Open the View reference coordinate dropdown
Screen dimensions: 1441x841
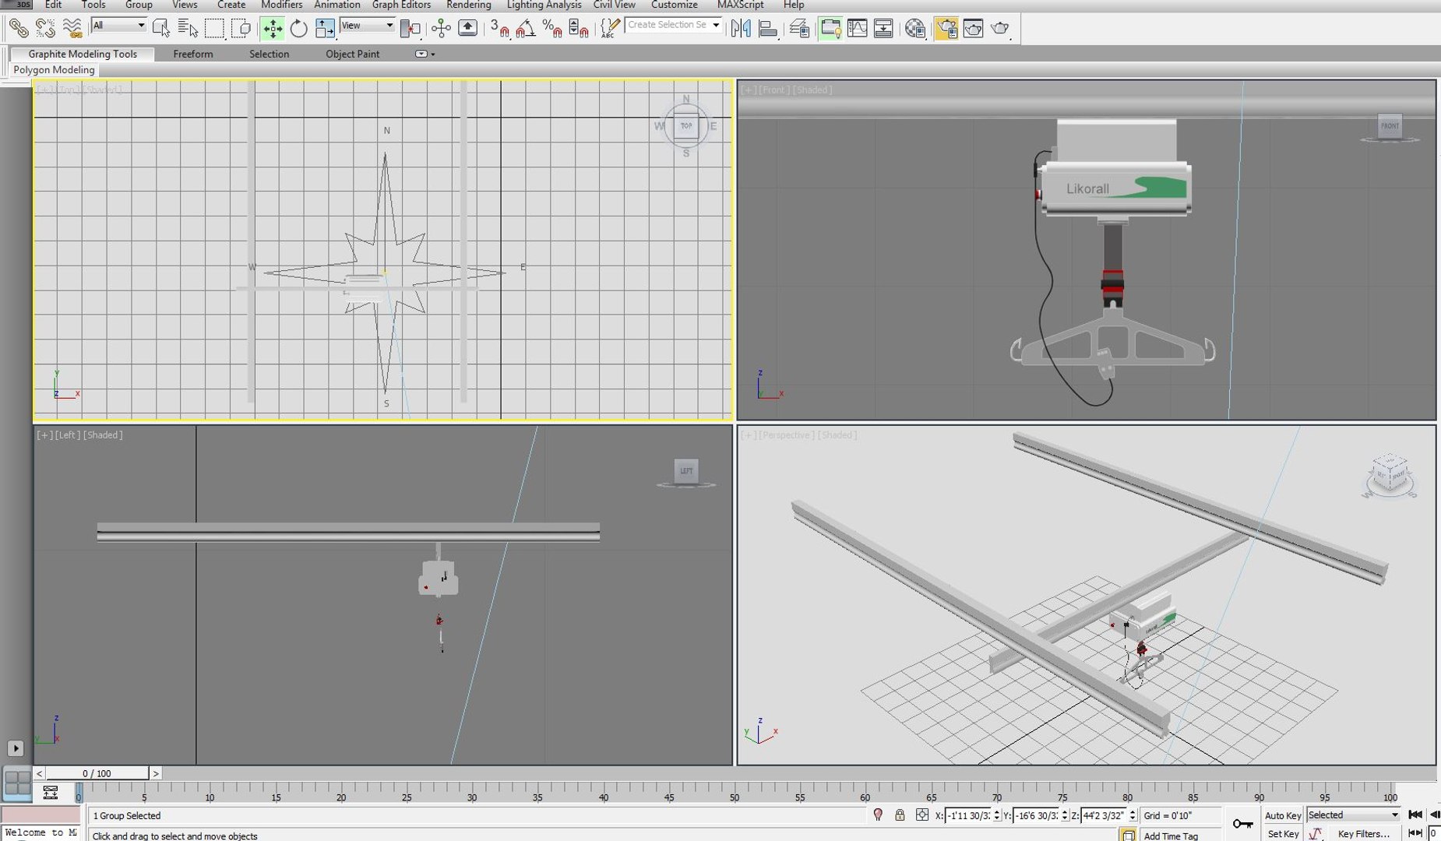(x=368, y=26)
